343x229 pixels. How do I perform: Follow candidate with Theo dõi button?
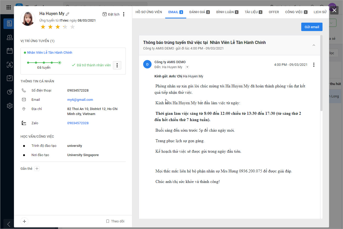point(115,221)
